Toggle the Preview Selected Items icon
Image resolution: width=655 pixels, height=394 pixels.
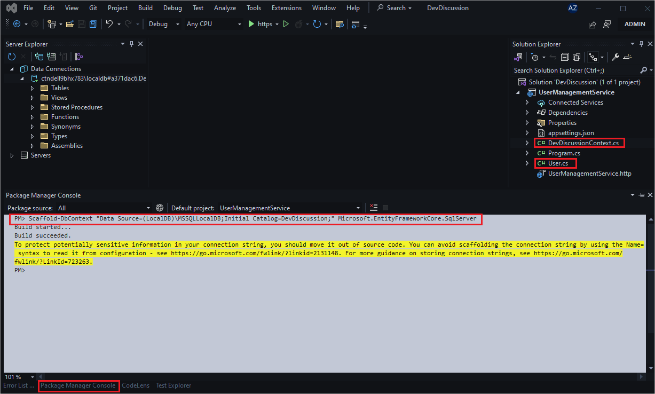click(627, 57)
